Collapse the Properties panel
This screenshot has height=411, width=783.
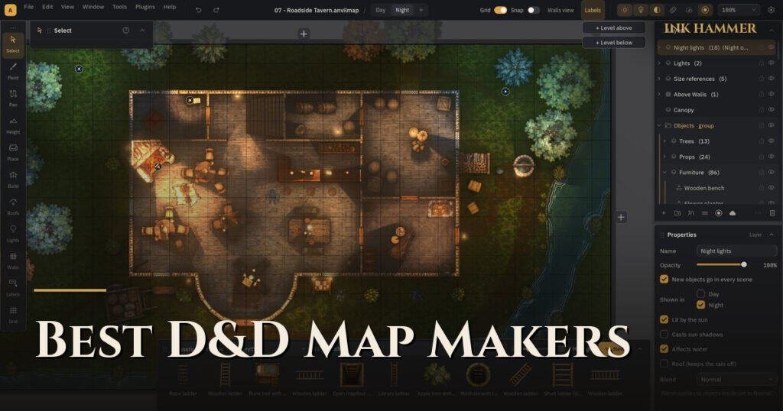[x=772, y=235]
